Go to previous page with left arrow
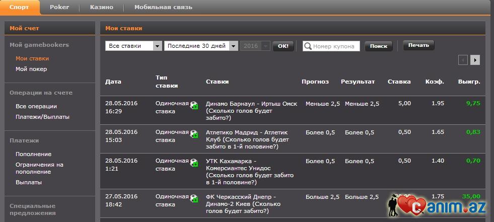Viewport: 494px width, 222px height. tap(463, 60)
